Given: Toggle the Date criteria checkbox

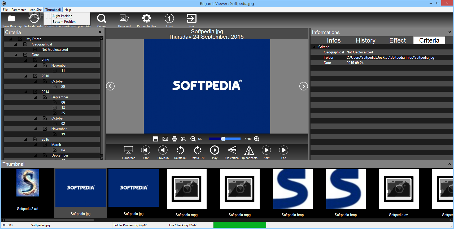Looking at the screenshot, I should pos(25,55).
